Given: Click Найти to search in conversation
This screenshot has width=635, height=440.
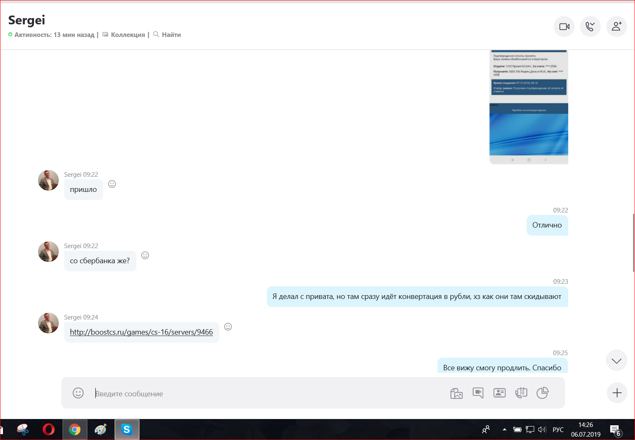Looking at the screenshot, I should [x=167, y=35].
